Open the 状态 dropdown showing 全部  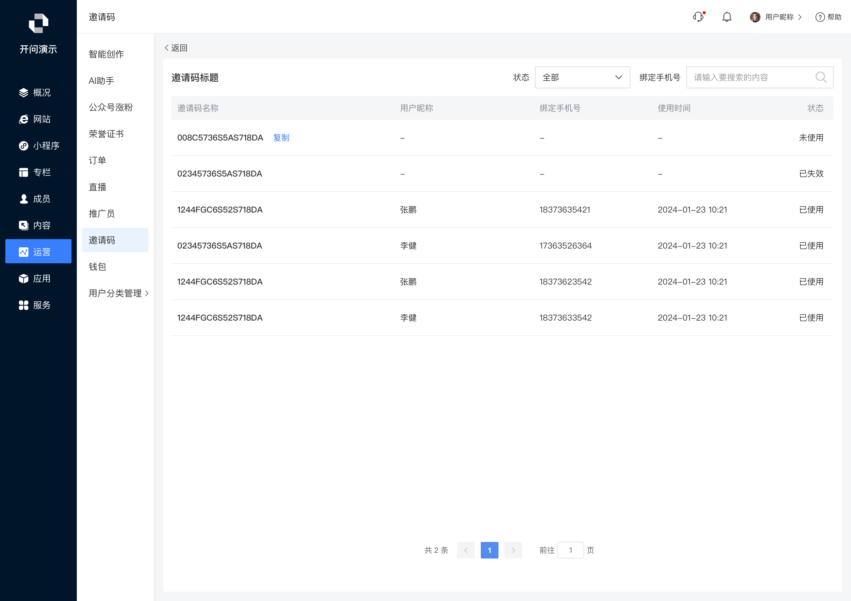(582, 77)
